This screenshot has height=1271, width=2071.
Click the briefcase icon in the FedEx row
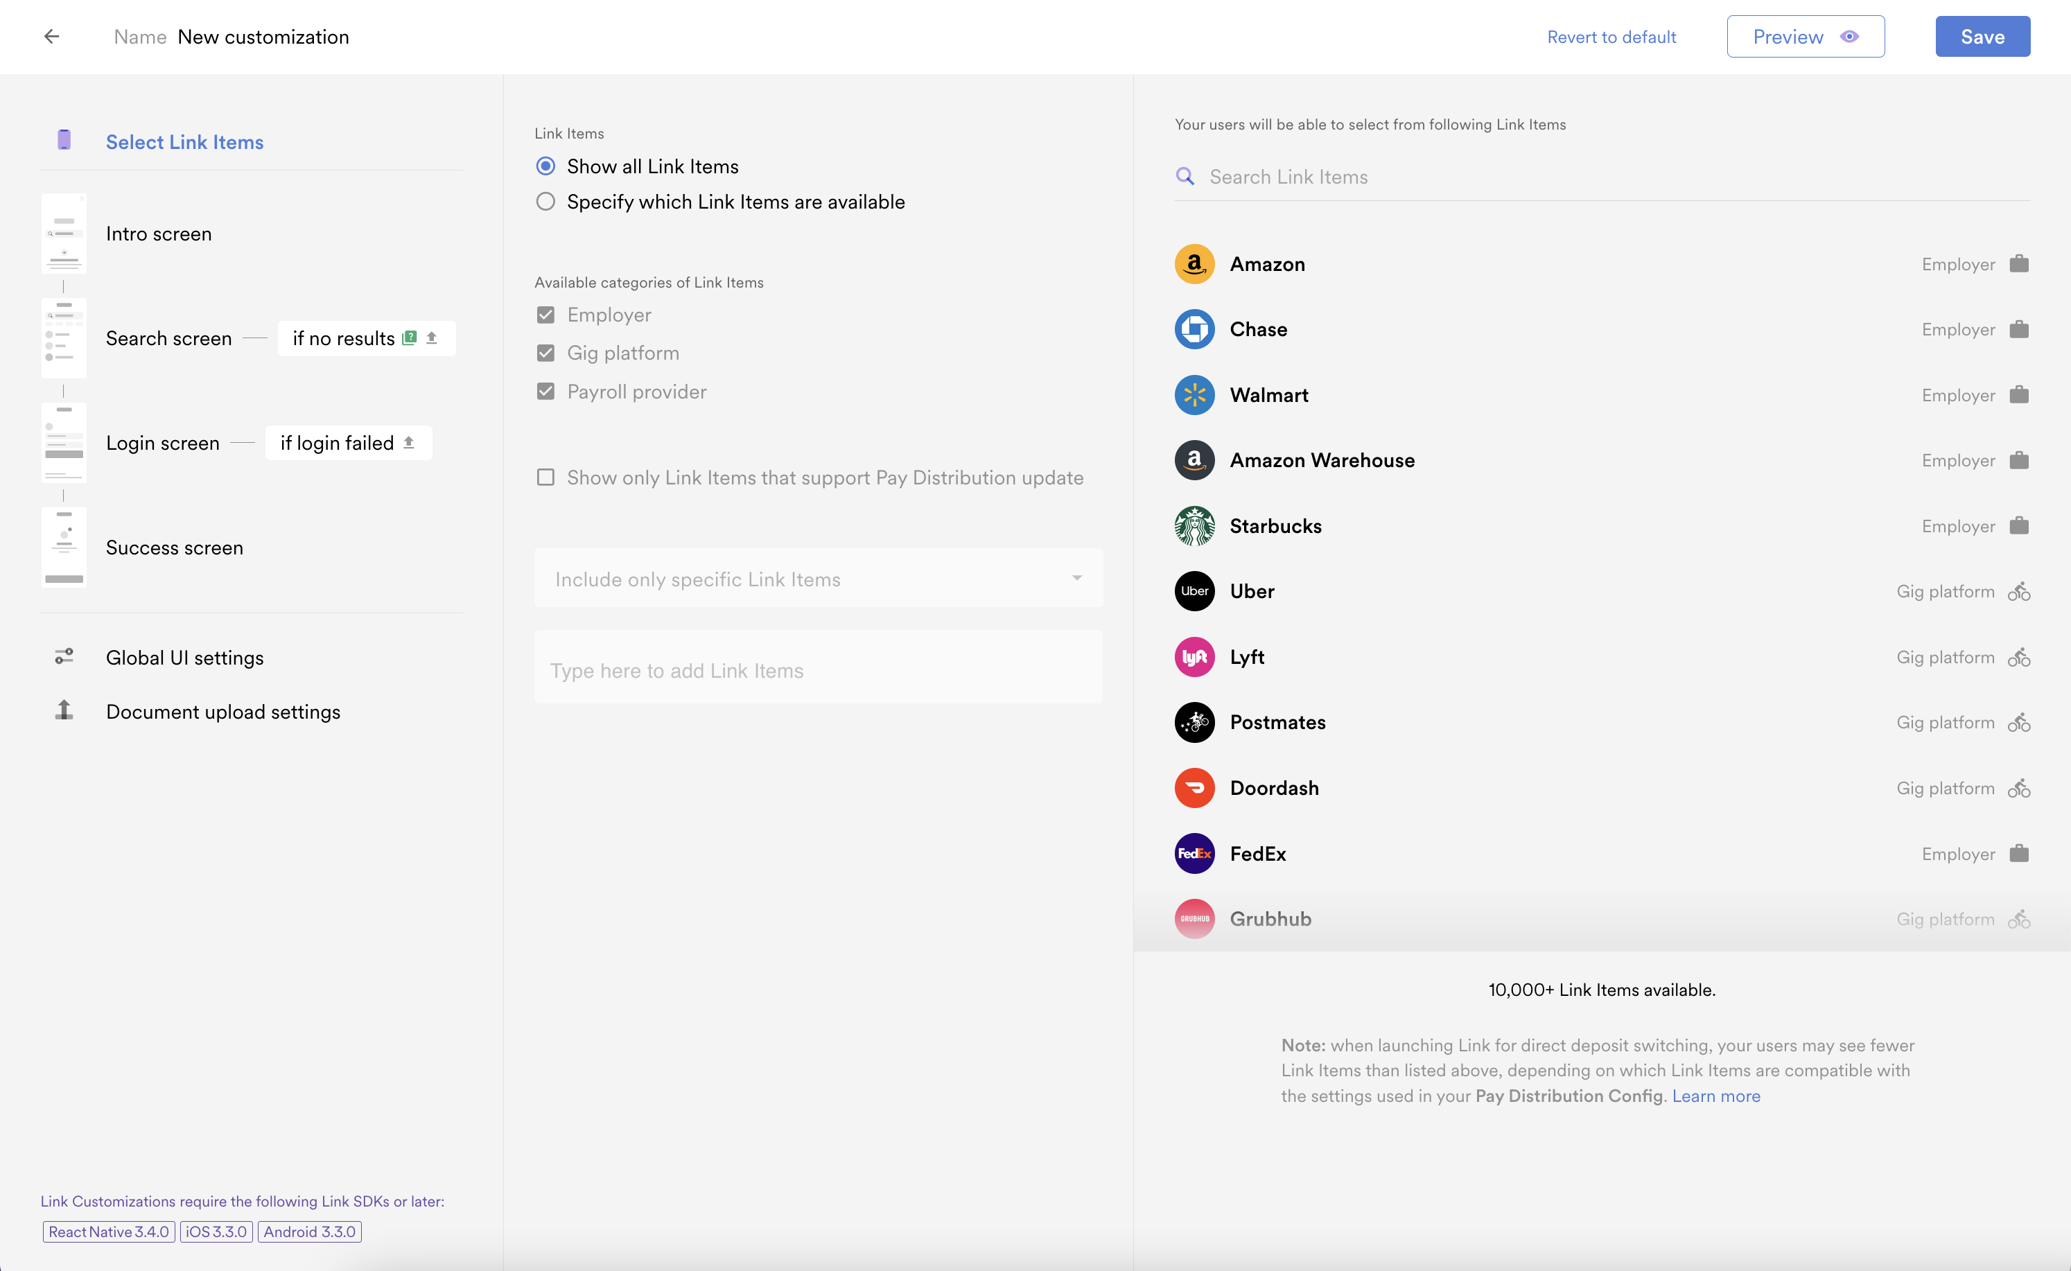[2019, 853]
